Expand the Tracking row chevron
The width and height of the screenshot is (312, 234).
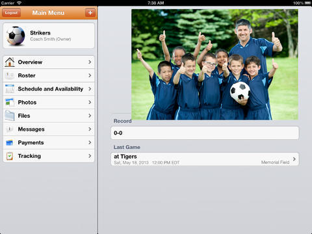pyautogui.click(x=90, y=156)
